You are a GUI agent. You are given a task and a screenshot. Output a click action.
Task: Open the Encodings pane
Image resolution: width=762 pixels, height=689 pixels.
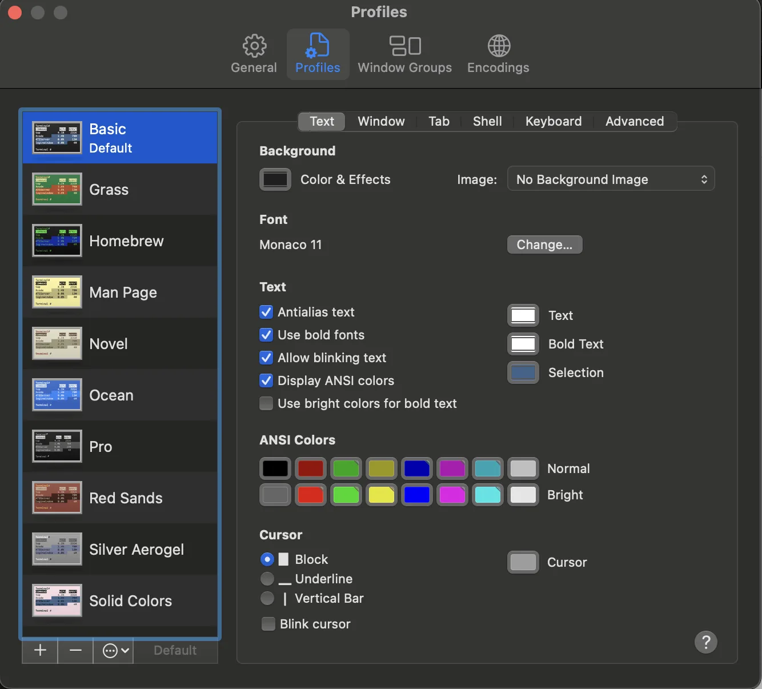pyautogui.click(x=498, y=53)
